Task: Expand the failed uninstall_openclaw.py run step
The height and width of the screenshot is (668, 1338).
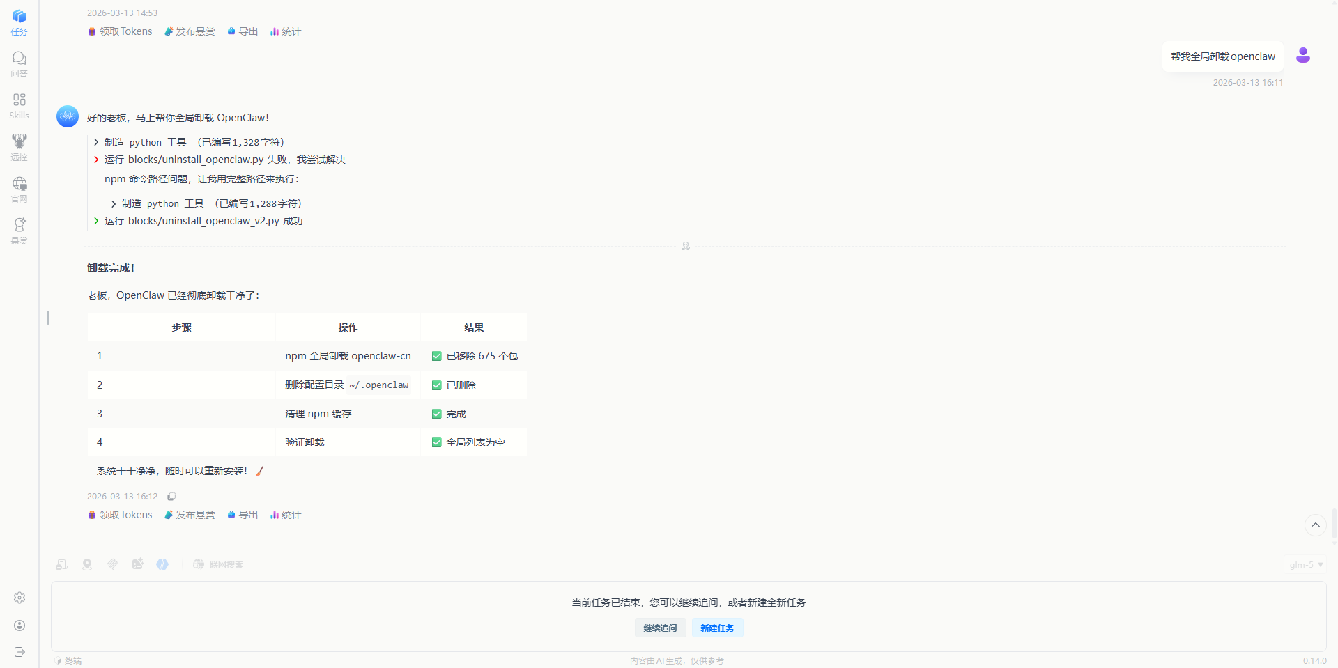Action: coord(220,160)
